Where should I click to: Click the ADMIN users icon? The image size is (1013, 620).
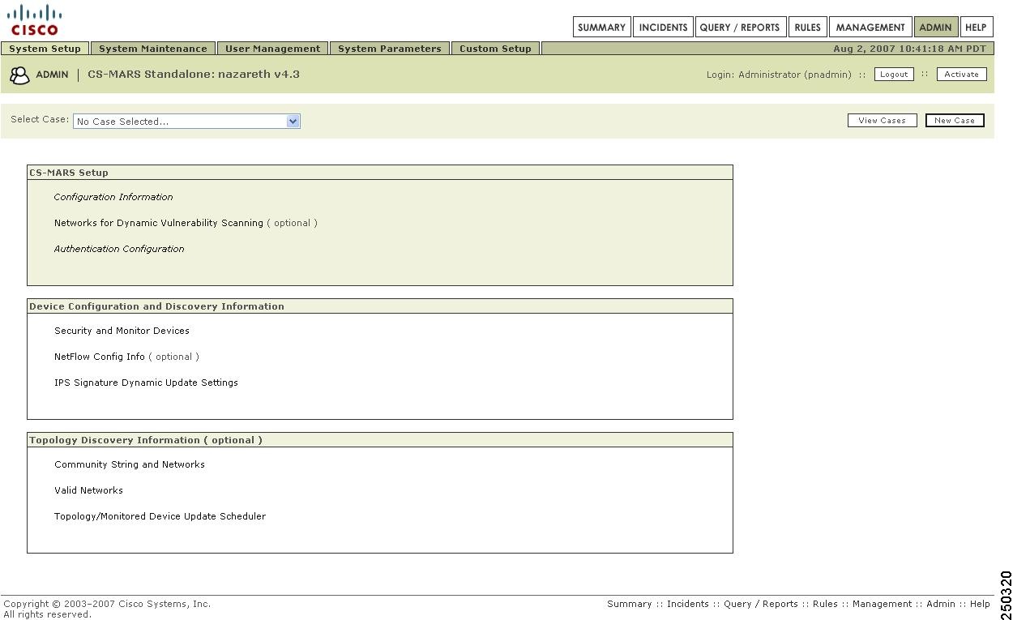pyautogui.click(x=19, y=75)
